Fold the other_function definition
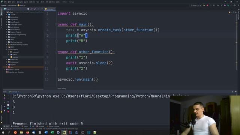The width and height of the screenshot is (240, 135). 56,52
